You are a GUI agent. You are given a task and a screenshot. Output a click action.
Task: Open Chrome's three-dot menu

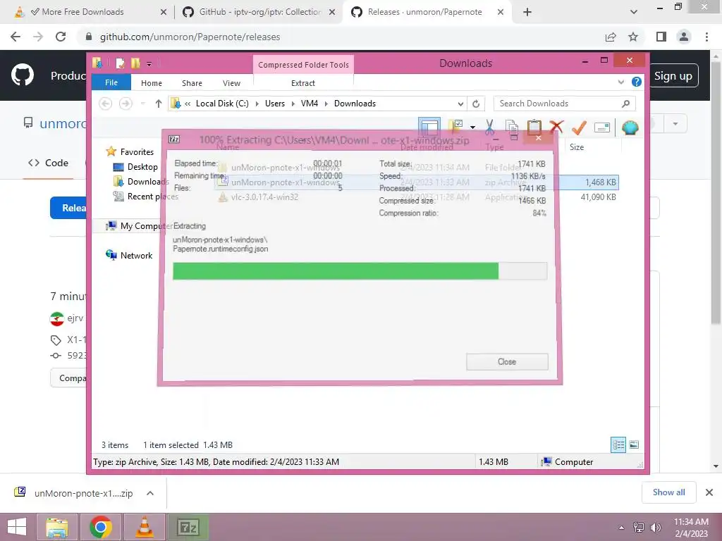coord(706,37)
